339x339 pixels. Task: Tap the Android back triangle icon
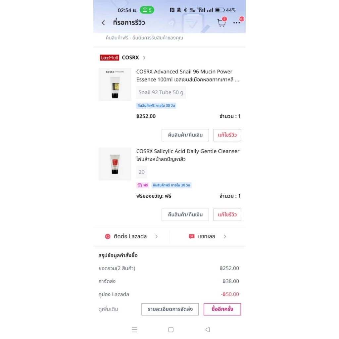pos(207,329)
